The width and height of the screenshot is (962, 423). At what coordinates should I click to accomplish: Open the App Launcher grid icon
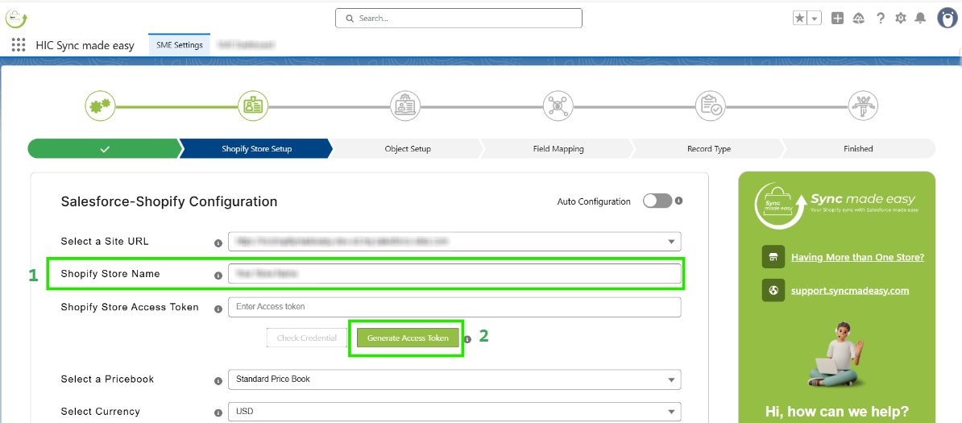(19, 45)
